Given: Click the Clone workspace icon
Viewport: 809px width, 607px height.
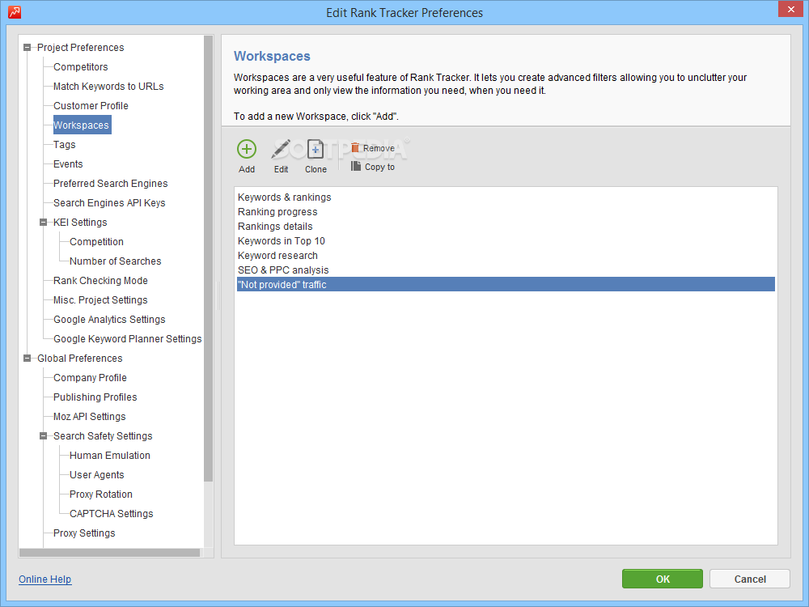Looking at the screenshot, I should pyautogui.click(x=316, y=149).
